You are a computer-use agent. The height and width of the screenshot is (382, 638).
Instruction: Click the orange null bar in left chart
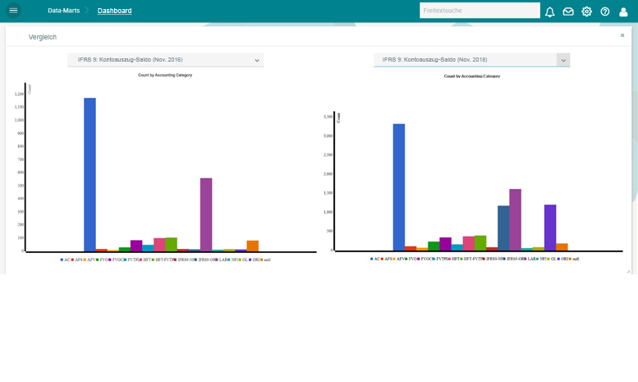tap(253, 246)
